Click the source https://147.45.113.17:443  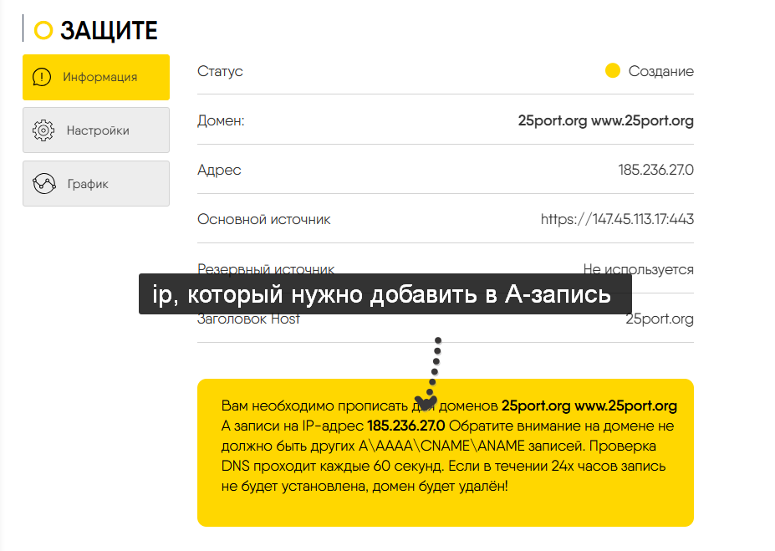coord(617,219)
